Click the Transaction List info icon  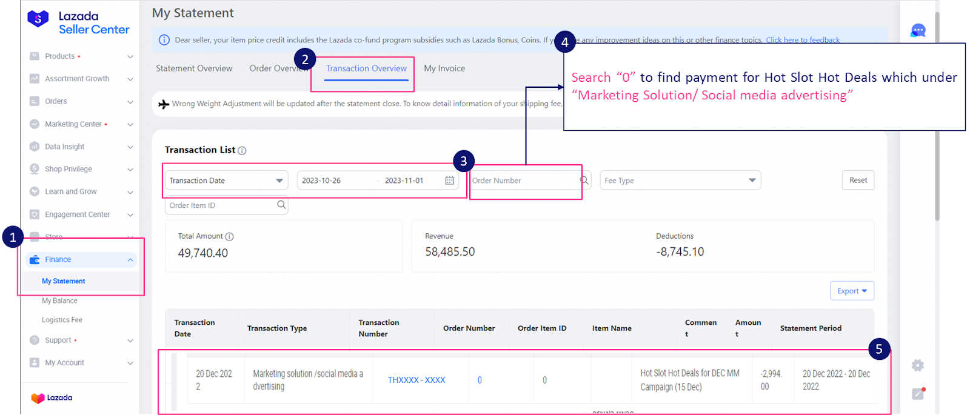242,150
